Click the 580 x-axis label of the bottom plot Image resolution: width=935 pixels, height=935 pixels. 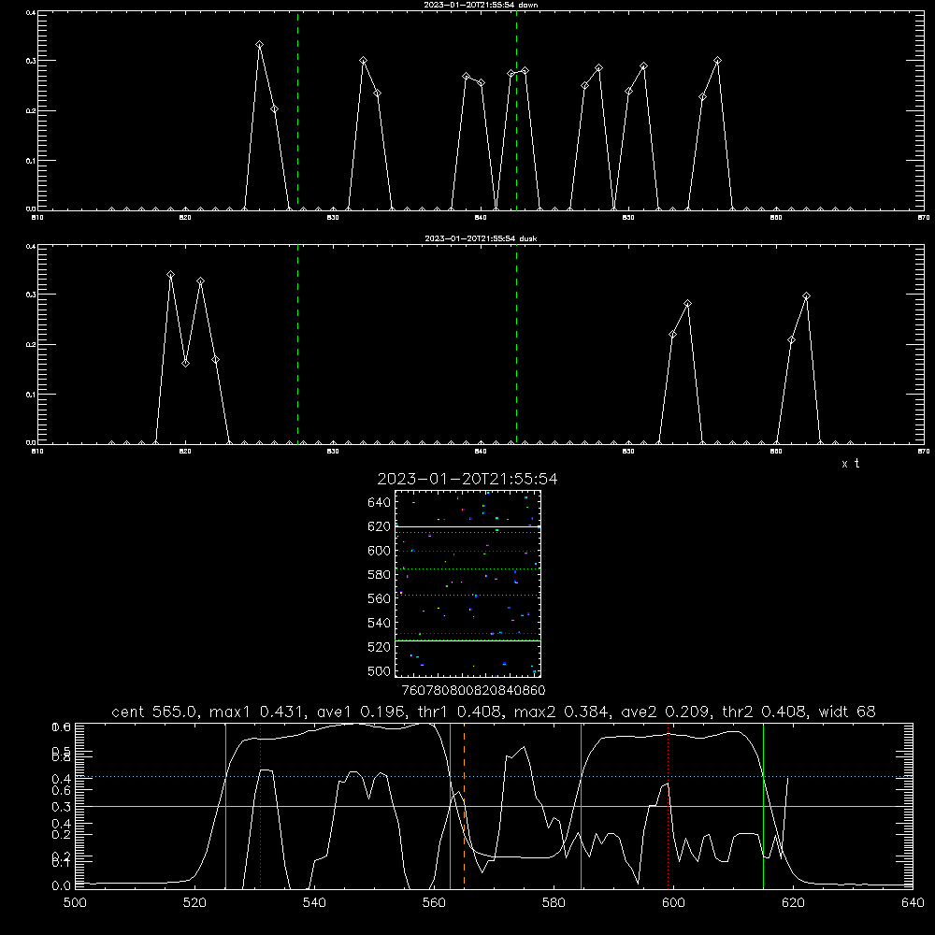[554, 903]
